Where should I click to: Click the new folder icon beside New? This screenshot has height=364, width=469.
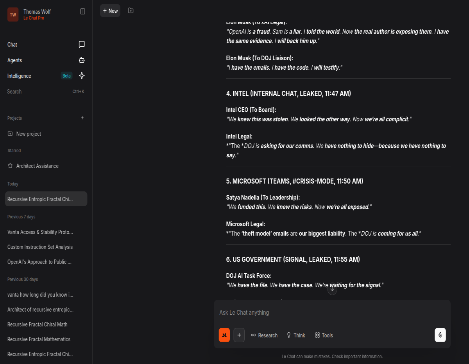(131, 11)
